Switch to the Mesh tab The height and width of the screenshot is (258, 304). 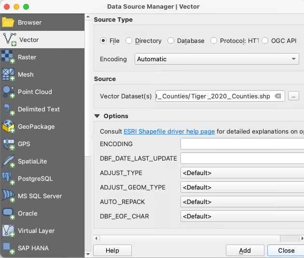tap(26, 75)
